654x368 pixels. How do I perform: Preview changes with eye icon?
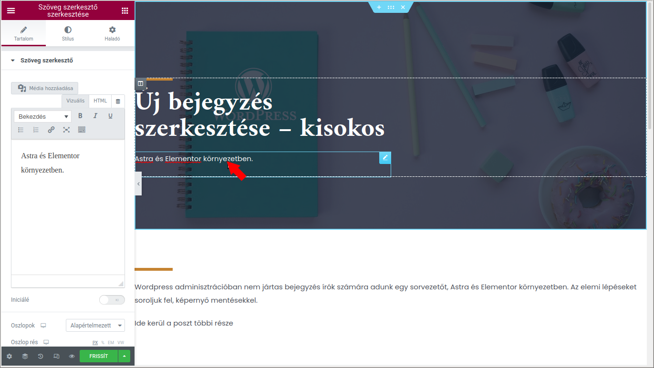pyautogui.click(x=72, y=356)
